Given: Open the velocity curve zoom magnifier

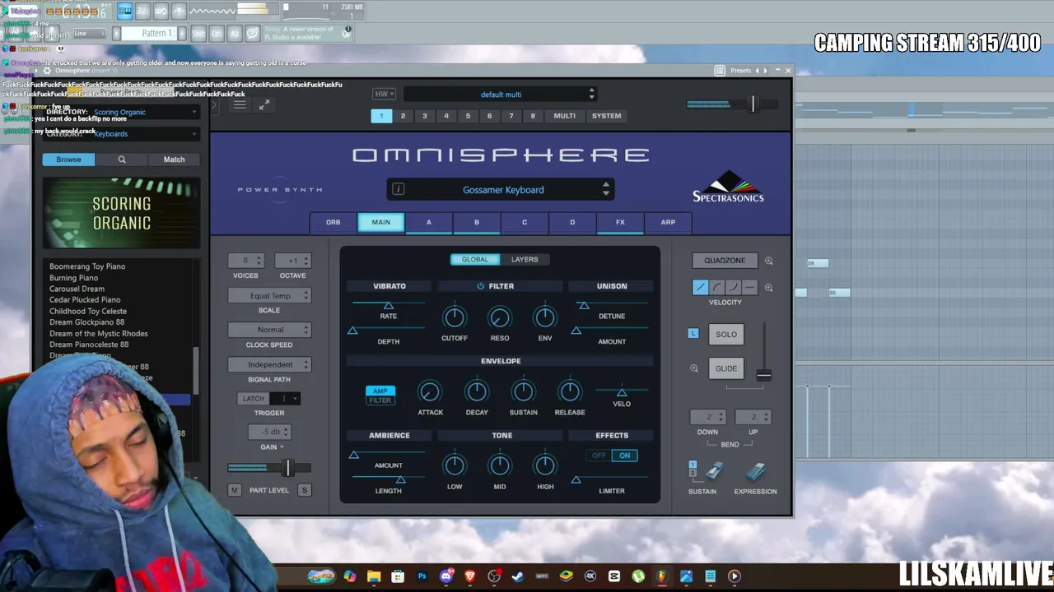Looking at the screenshot, I should (768, 288).
